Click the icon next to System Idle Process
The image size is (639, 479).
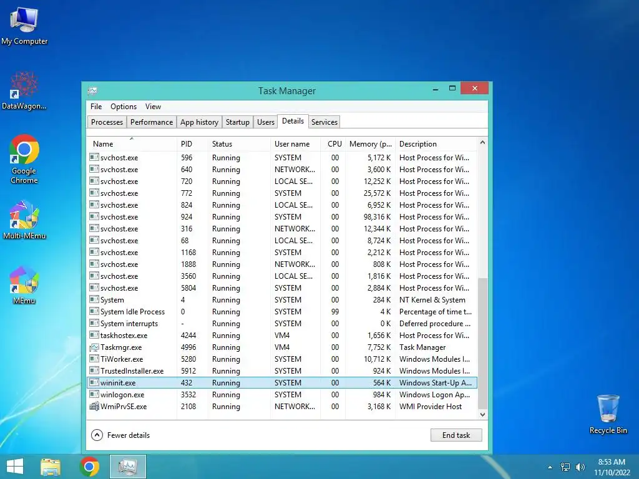click(x=94, y=312)
